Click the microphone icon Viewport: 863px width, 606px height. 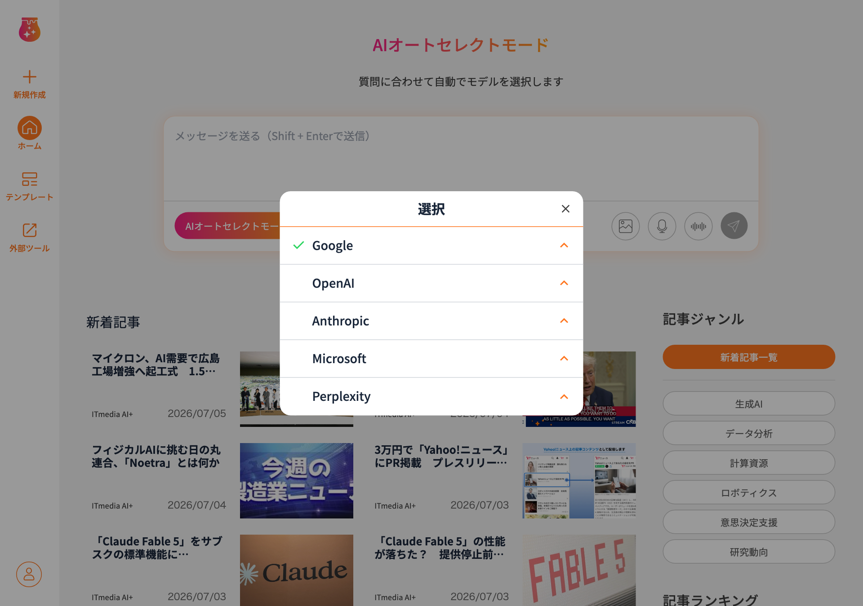coord(662,226)
